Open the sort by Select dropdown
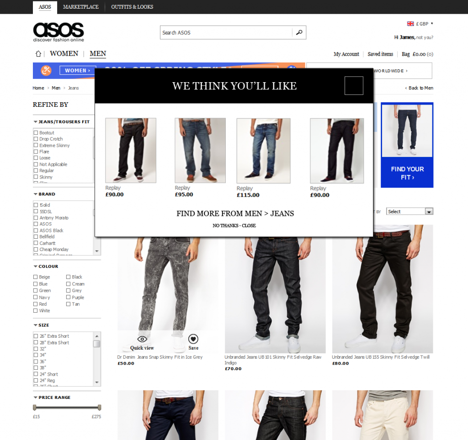The width and height of the screenshot is (468, 440). pos(409,211)
